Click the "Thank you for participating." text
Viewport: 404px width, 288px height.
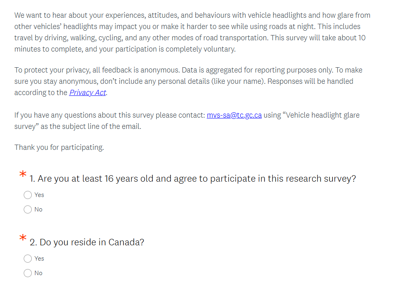tap(59, 147)
